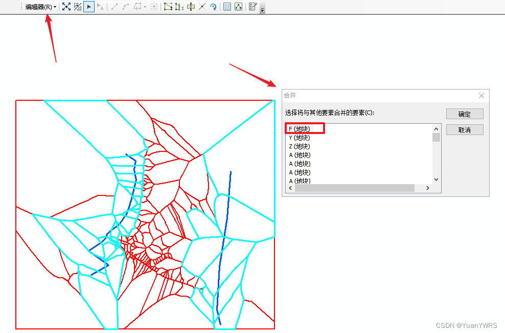Choose the Straight Segment tool
The image size is (505, 333).
point(114,7)
